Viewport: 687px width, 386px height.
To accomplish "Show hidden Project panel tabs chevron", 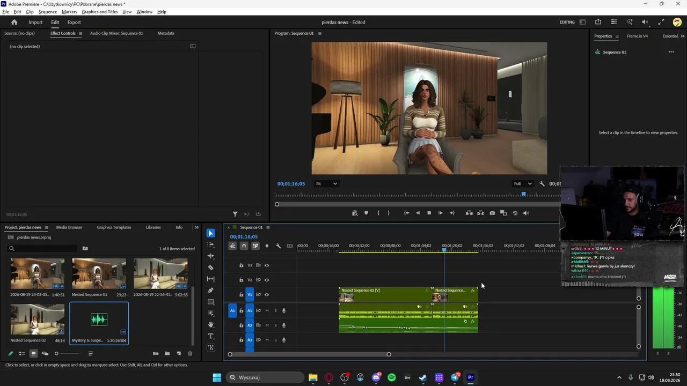I will click(x=196, y=227).
